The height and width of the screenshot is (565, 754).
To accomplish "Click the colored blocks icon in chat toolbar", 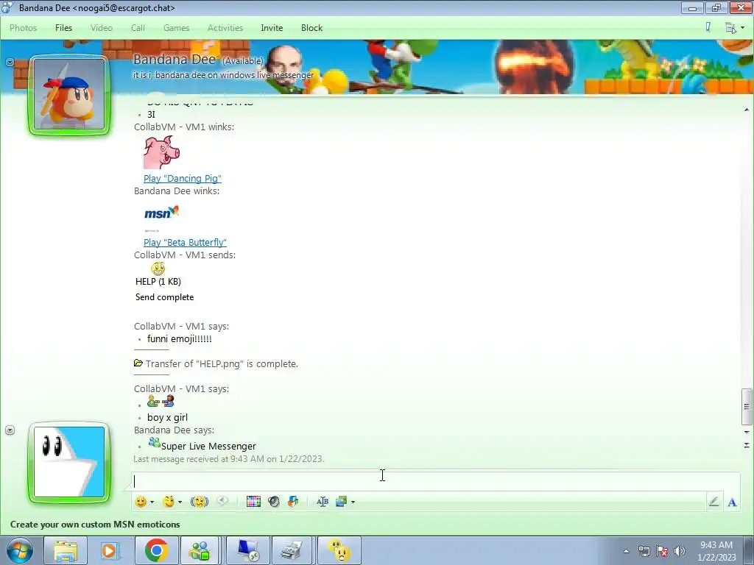I will (293, 502).
